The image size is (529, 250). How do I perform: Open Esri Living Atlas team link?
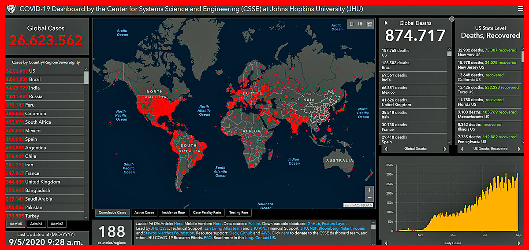(223, 228)
